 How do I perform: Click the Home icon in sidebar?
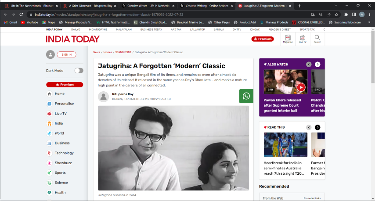pos(49,93)
